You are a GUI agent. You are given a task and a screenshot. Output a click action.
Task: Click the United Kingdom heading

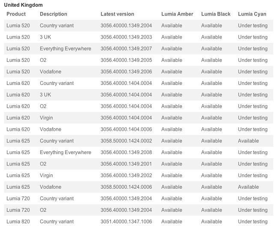tap(23, 5)
